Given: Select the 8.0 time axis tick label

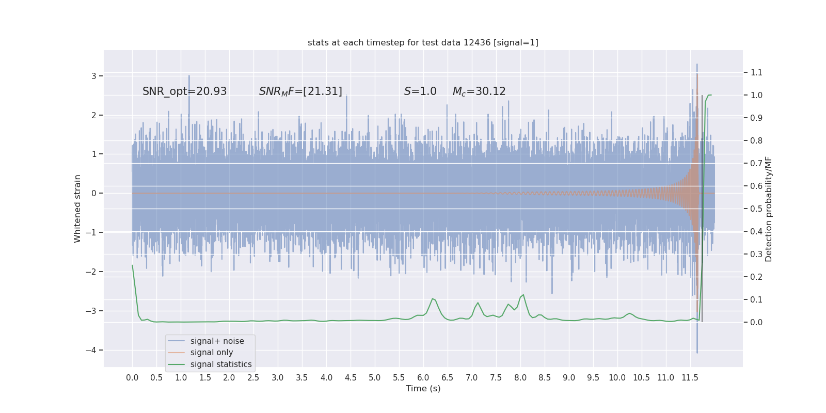Looking at the screenshot, I should click(x=520, y=377).
